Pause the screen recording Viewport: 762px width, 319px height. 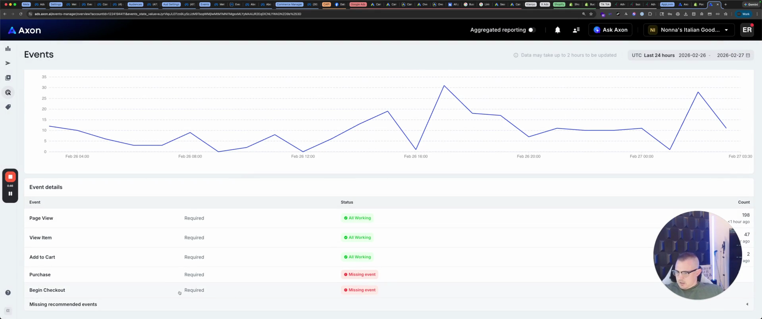[x=10, y=194]
